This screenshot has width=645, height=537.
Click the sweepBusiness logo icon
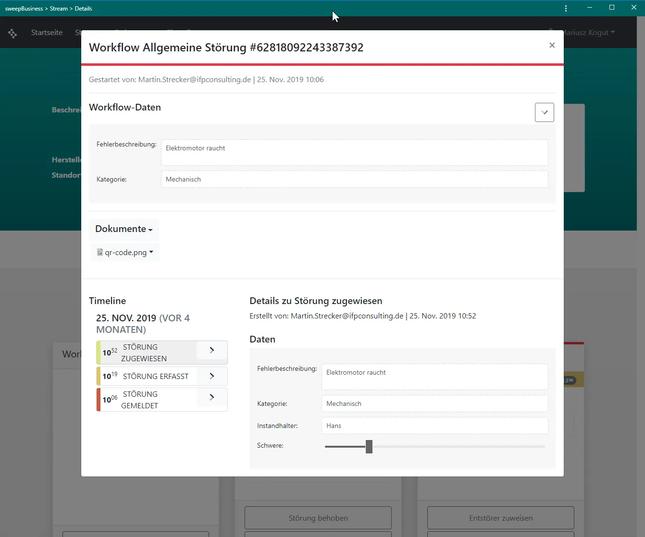pyautogui.click(x=12, y=33)
